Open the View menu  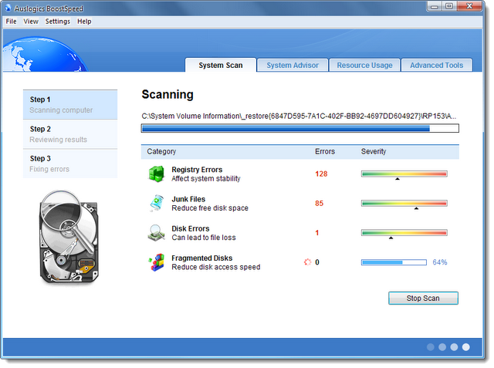pyautogui.click(x=31, y=22)
